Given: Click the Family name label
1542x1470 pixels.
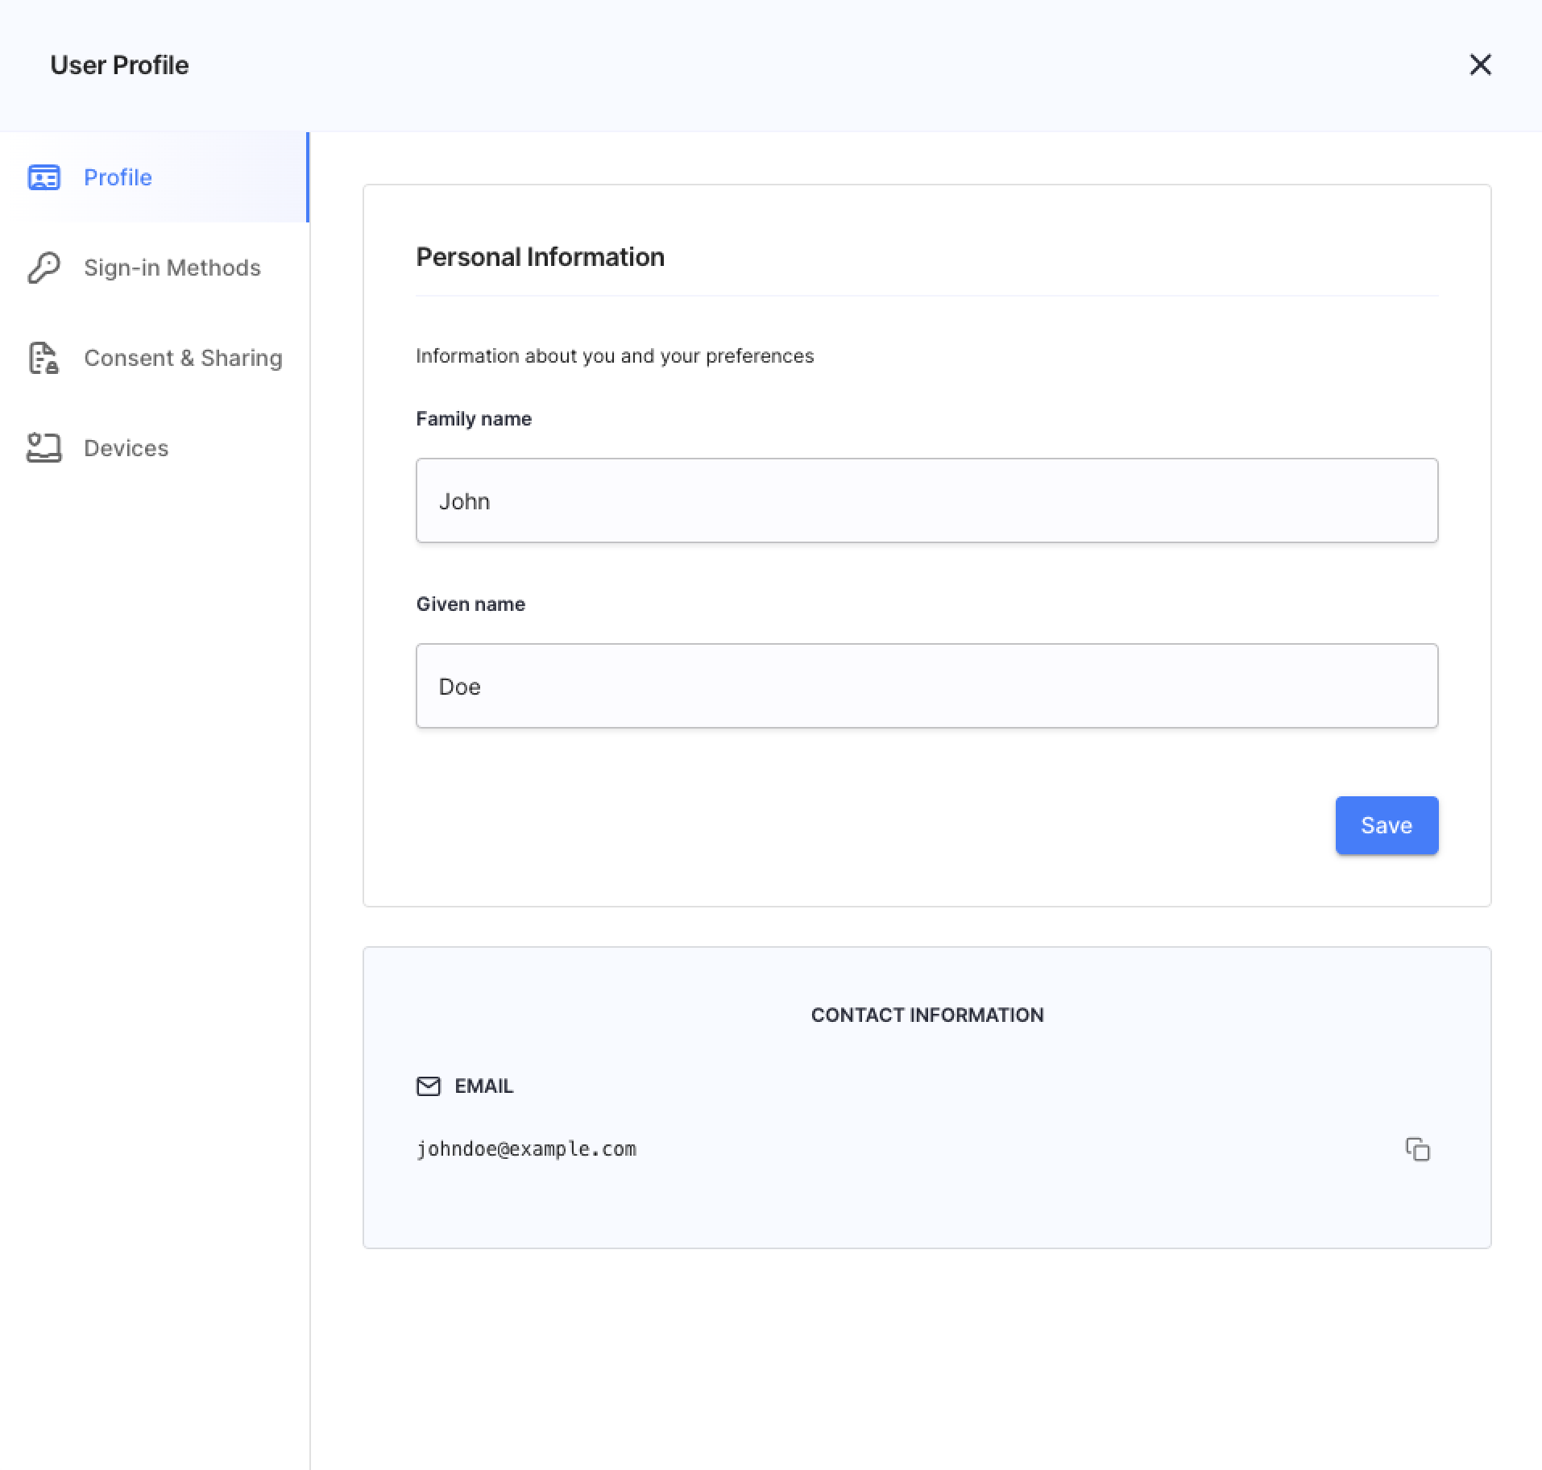Looking at the screenshot, I should pyautogui.click(x=474, y=419).
